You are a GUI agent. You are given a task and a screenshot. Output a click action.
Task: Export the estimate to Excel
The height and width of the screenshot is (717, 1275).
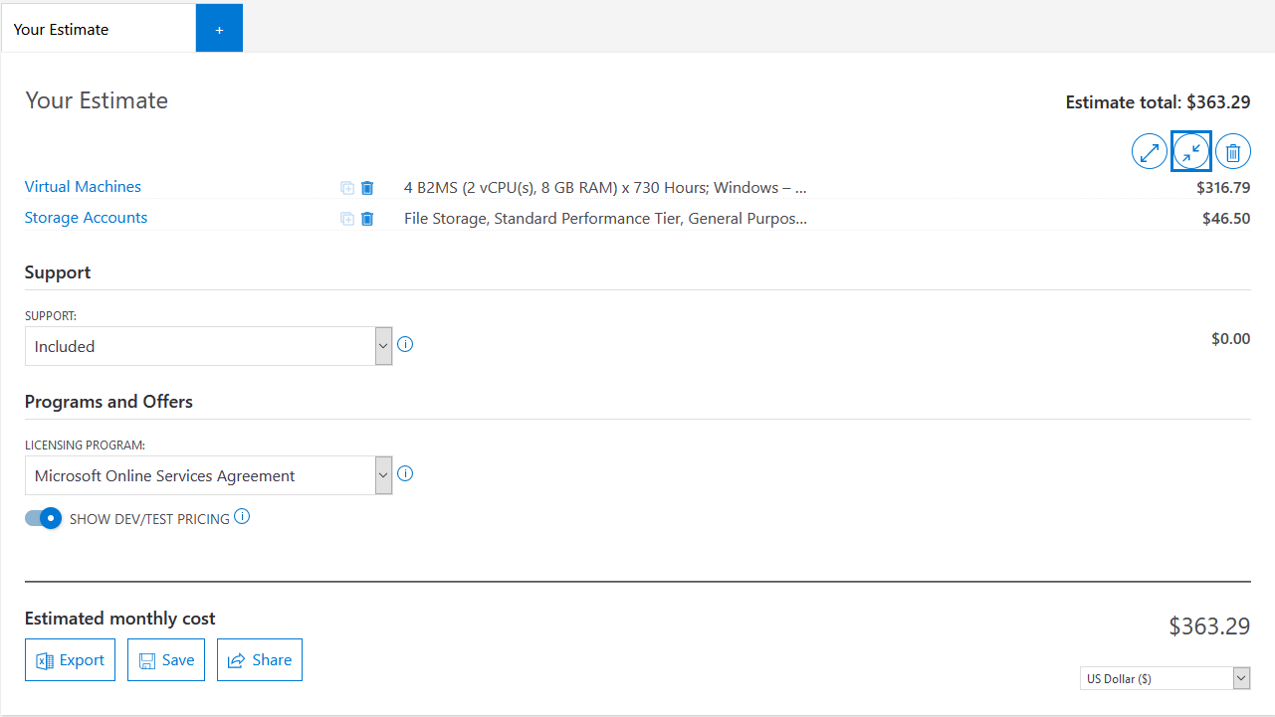[70, 660]
